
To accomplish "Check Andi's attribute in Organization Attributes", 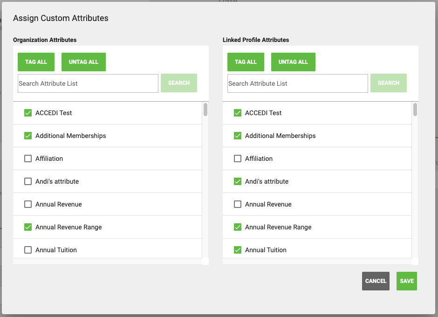I will 28,181.
